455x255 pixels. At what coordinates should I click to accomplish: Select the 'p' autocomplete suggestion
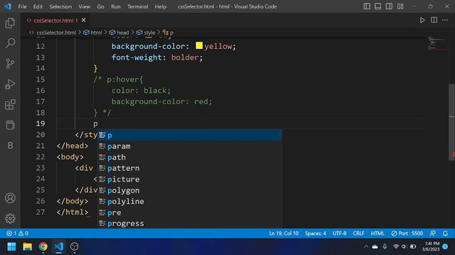pyautogui.click(x=190, y=135)
